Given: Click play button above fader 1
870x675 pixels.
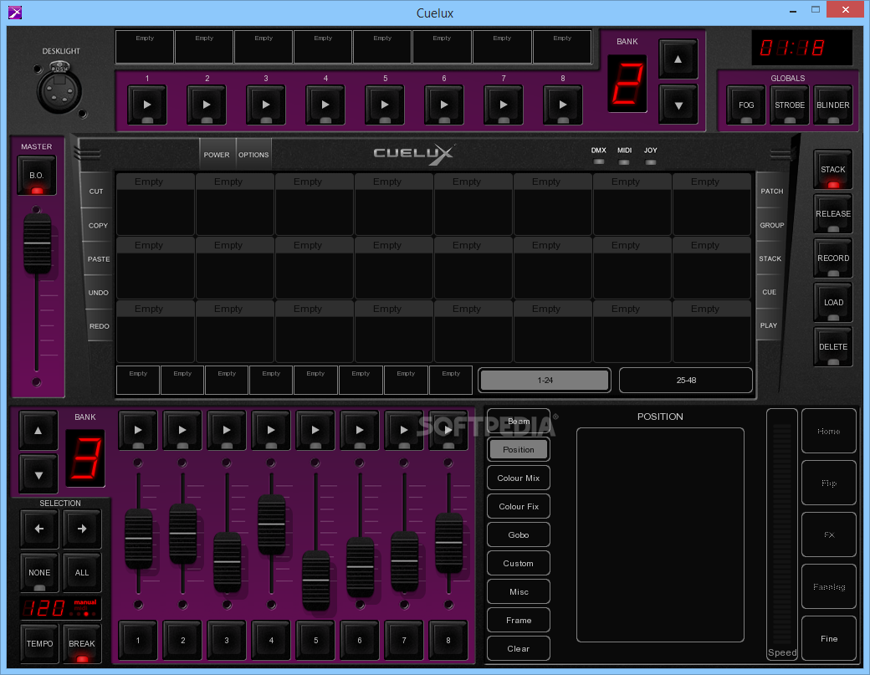Looking at the screenshot, I should pyautogui.click(x=138, y=431).
